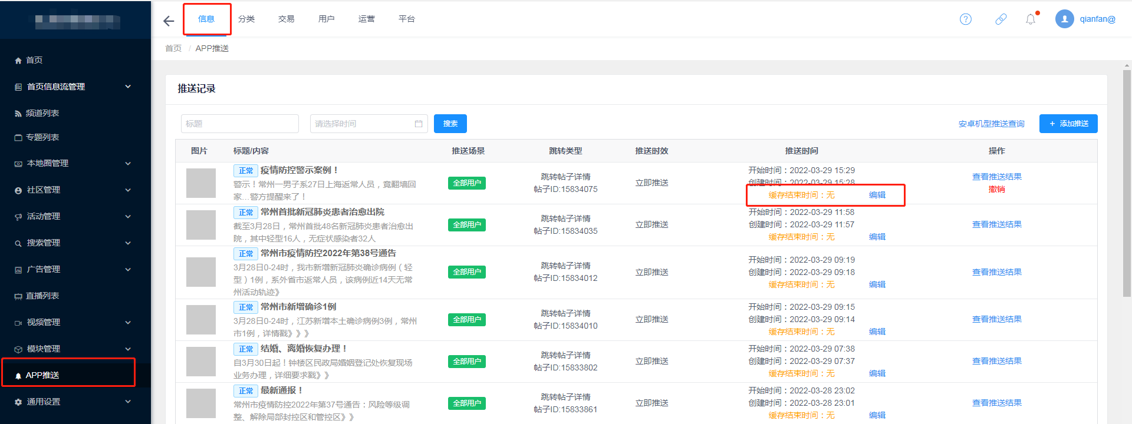Switch to the 信息 top tab
Viewport: 1132px width, 424px height.
point(206,19)
